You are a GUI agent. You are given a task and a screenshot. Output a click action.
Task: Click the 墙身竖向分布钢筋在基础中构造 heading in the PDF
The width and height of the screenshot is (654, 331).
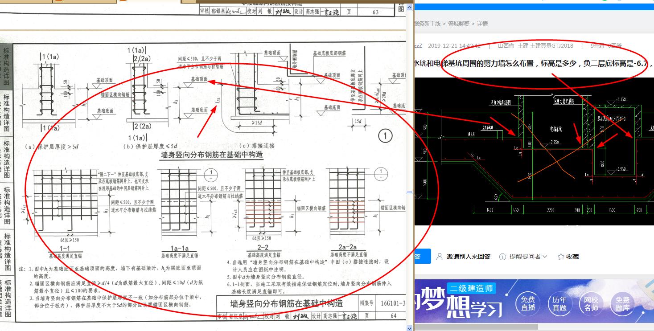pos(212,155)
